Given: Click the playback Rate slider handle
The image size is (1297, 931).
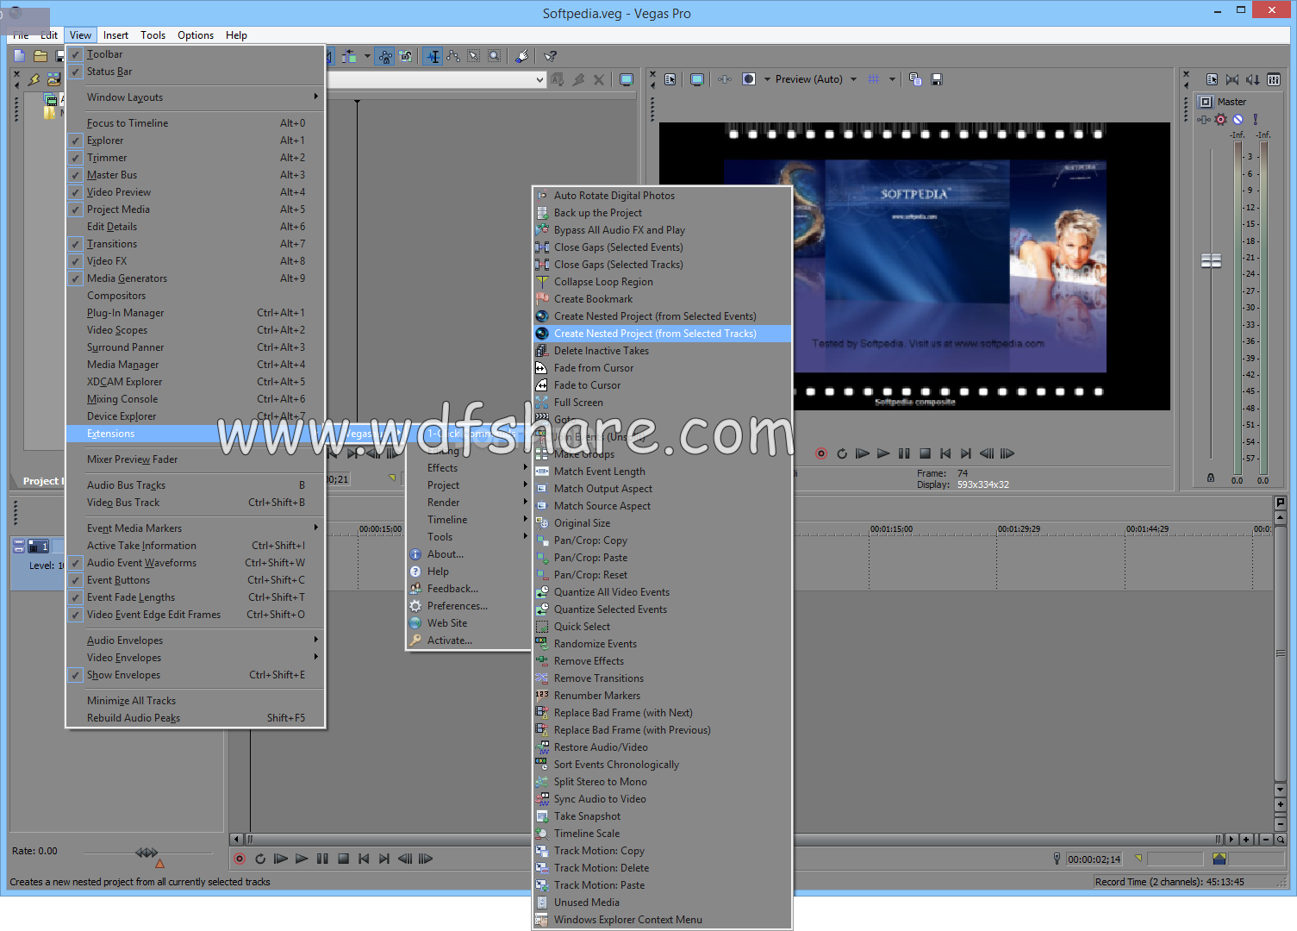Looking at the screenshot, I should 147,853.
